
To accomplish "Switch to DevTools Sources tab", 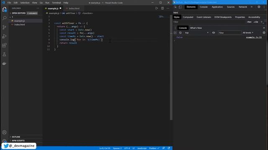I will [x=231, y=7].
